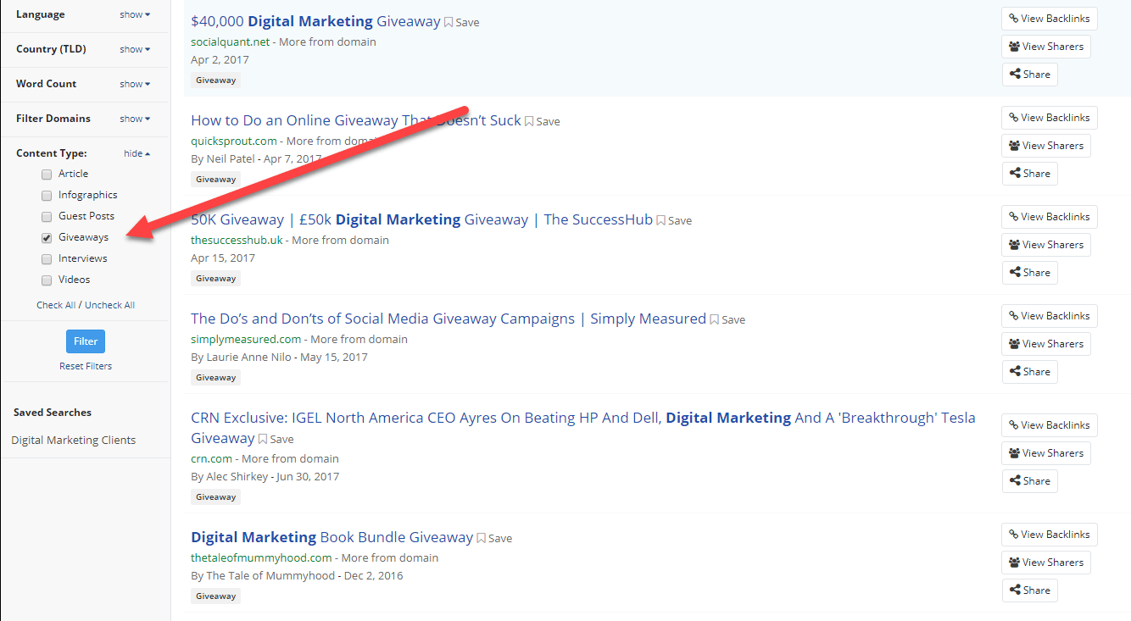Share the thetaleofmummyhood.com result
This screenshot has height=621, width=1131.
(x=1030, y=591)
